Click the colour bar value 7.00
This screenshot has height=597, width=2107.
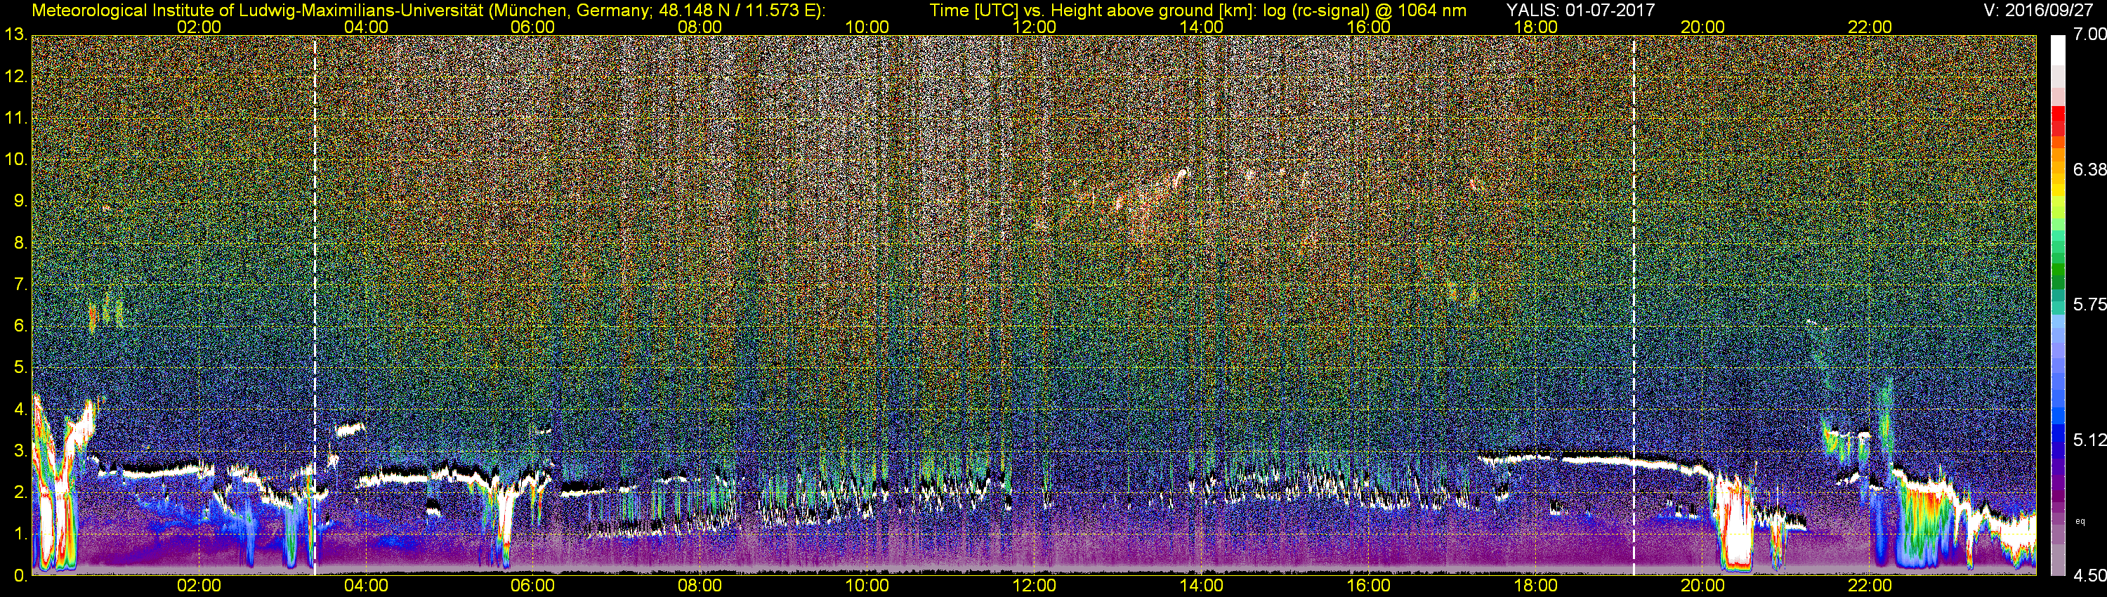2089,34
